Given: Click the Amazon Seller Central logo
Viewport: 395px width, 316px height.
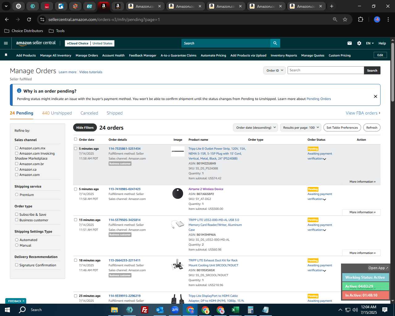Looking at the screenshot, I should [x=36, y=43].
